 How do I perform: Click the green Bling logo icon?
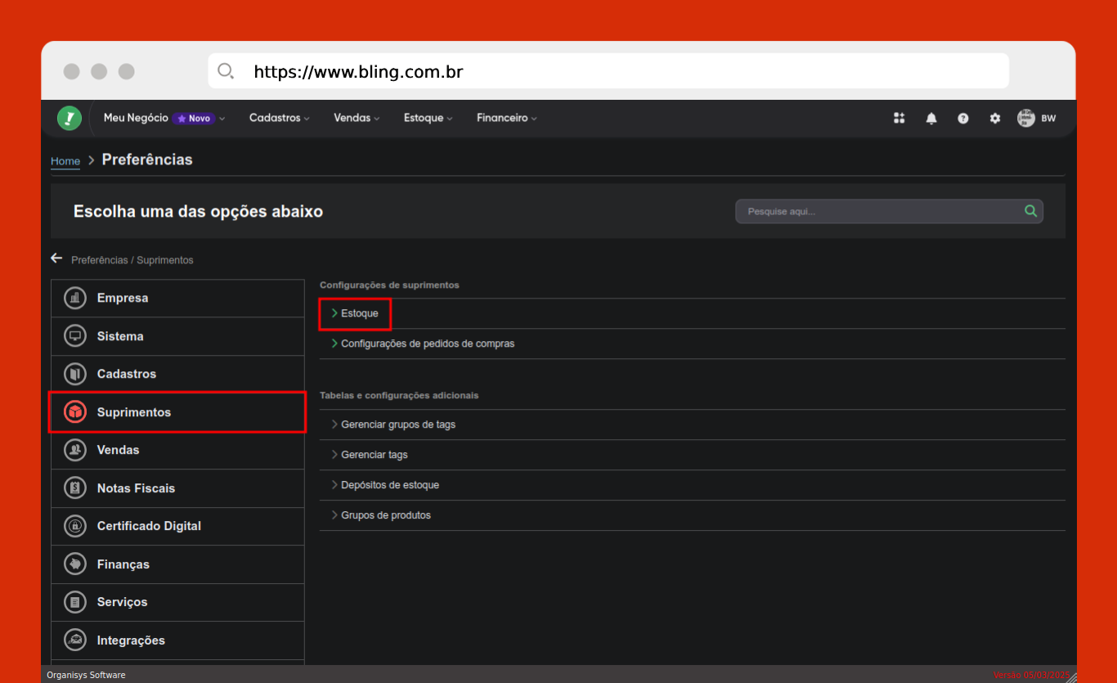tap(70, 119)
